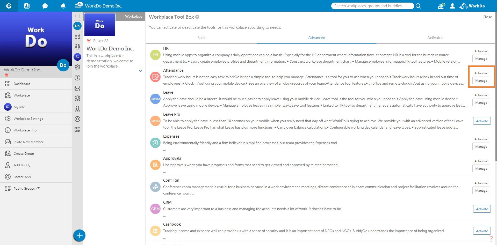The height and width of the screenshot is (245, 497).
Task: Click the roster icon in narrow strip
Action: 77,119
